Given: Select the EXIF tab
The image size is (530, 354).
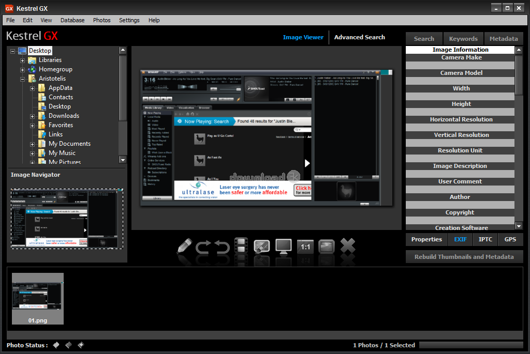Looking at the screenshot, I should click(x=460, y=239).
